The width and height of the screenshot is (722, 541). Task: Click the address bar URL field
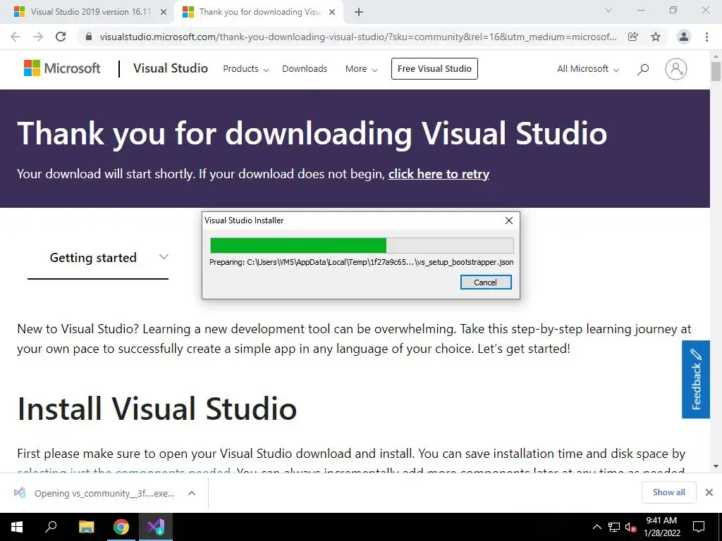pyautogui.click(x=357, y=37)
